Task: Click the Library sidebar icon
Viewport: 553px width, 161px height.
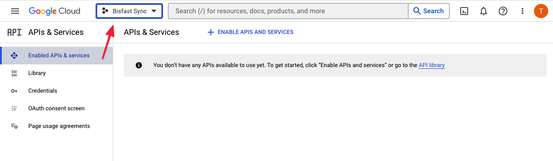Action: 14,73
